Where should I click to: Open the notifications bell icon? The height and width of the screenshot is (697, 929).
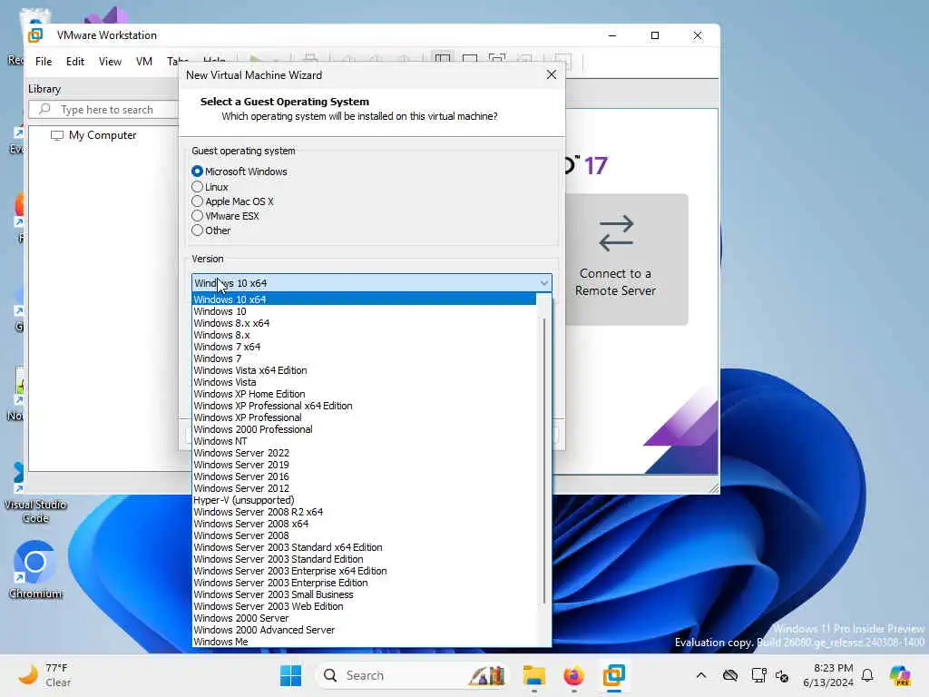[867, 675]
